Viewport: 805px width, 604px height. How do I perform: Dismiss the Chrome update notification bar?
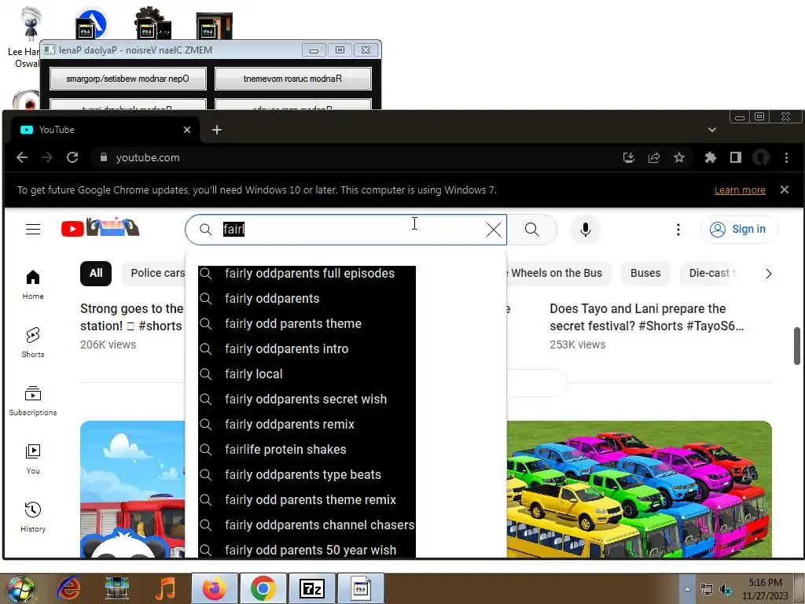(x=785, y=190)
